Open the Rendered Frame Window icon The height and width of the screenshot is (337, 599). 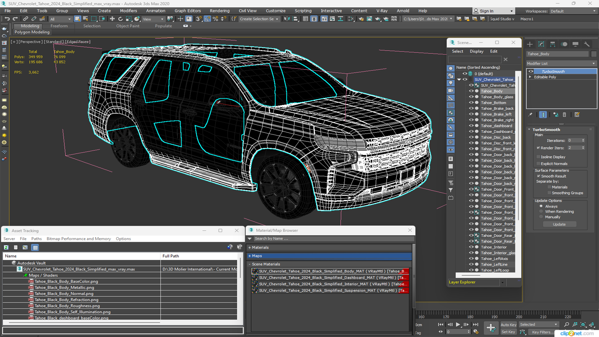pyautogui.click(x=369, y=19)
